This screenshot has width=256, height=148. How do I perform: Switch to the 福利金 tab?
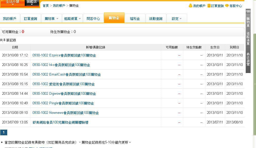[x=135, y=19]
